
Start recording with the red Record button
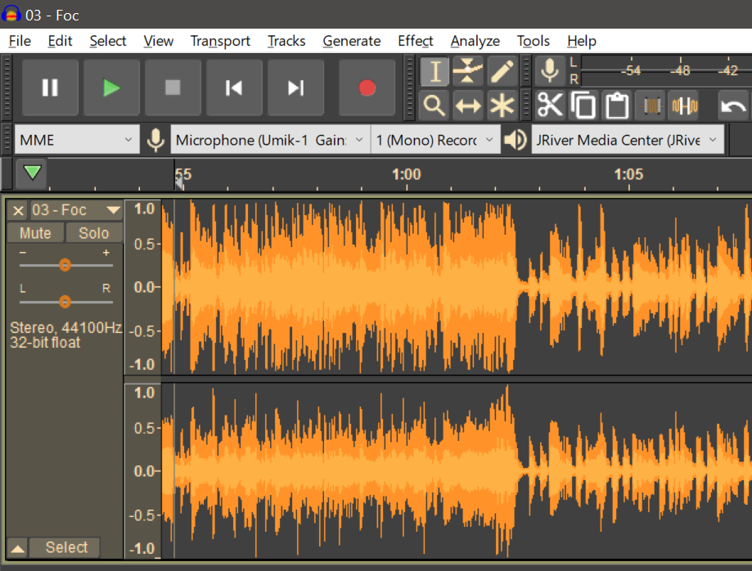tap(367, 88)
